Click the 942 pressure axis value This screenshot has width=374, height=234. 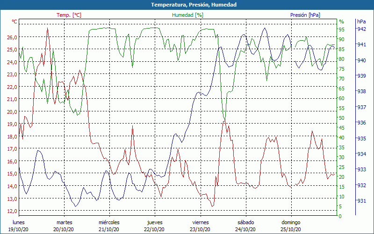[361, 29]
